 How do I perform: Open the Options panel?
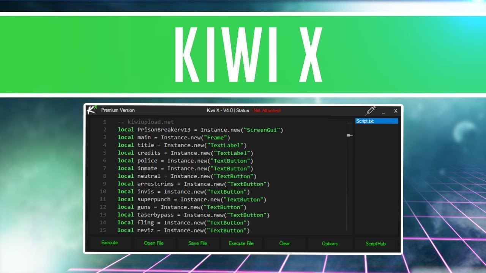(330, 243)
